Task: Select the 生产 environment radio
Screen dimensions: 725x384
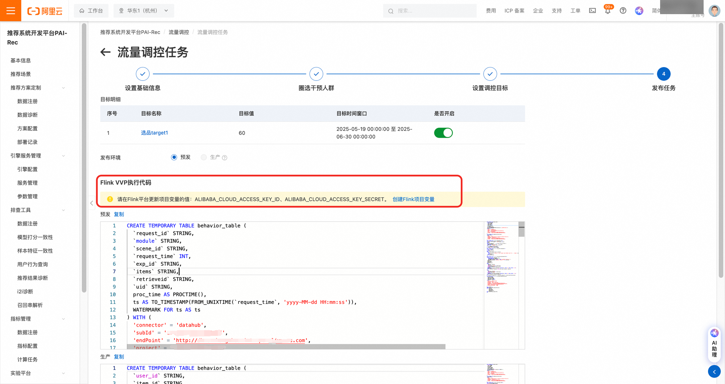Action: coord(204,157)
